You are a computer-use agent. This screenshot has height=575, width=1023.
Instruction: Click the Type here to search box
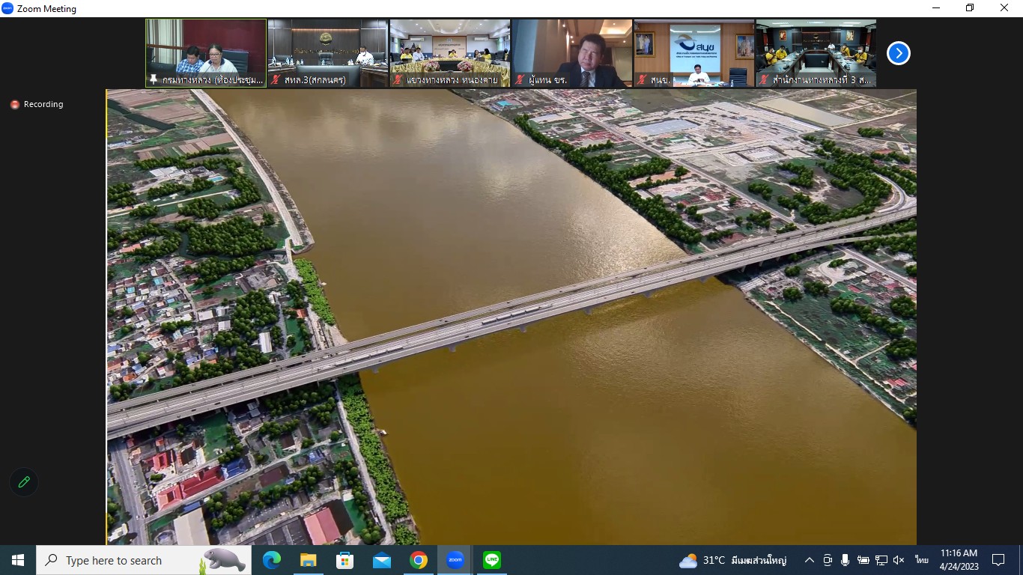point(124,560)
